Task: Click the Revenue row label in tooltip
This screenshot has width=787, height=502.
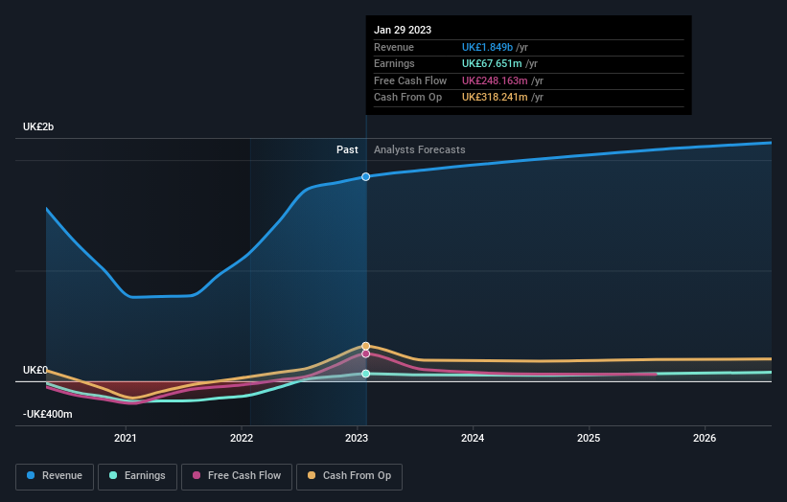Action: (394, 47)
